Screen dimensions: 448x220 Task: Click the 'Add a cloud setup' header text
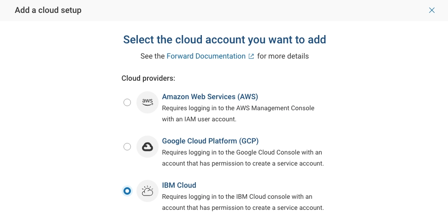point(48,10)
